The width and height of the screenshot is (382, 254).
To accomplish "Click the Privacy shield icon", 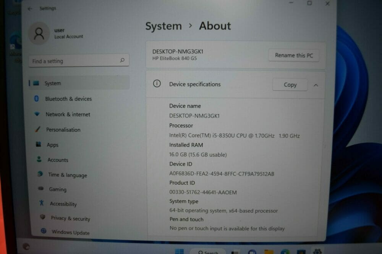I will pyautogui.click(x=43, y=217).
